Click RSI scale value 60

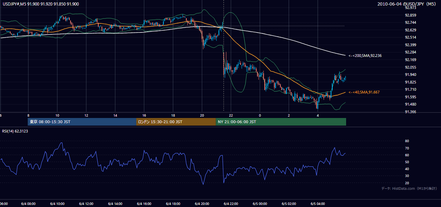[x=407, y=155]
